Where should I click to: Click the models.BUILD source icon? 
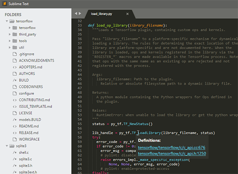click(15, 120)
